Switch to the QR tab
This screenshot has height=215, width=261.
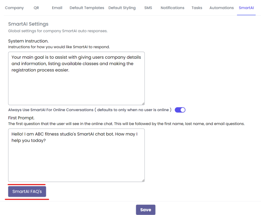click(x=36, y=8)
